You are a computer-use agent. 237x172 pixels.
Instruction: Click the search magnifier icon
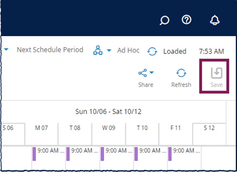[x=164, y=20]
